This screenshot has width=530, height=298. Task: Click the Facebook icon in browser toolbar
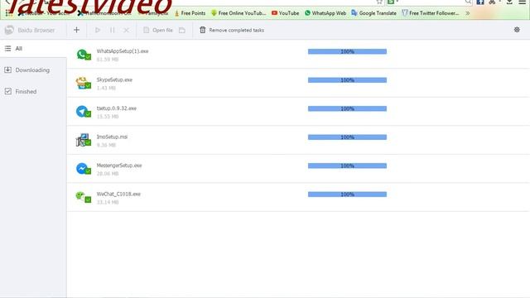(x=480, y=2)
